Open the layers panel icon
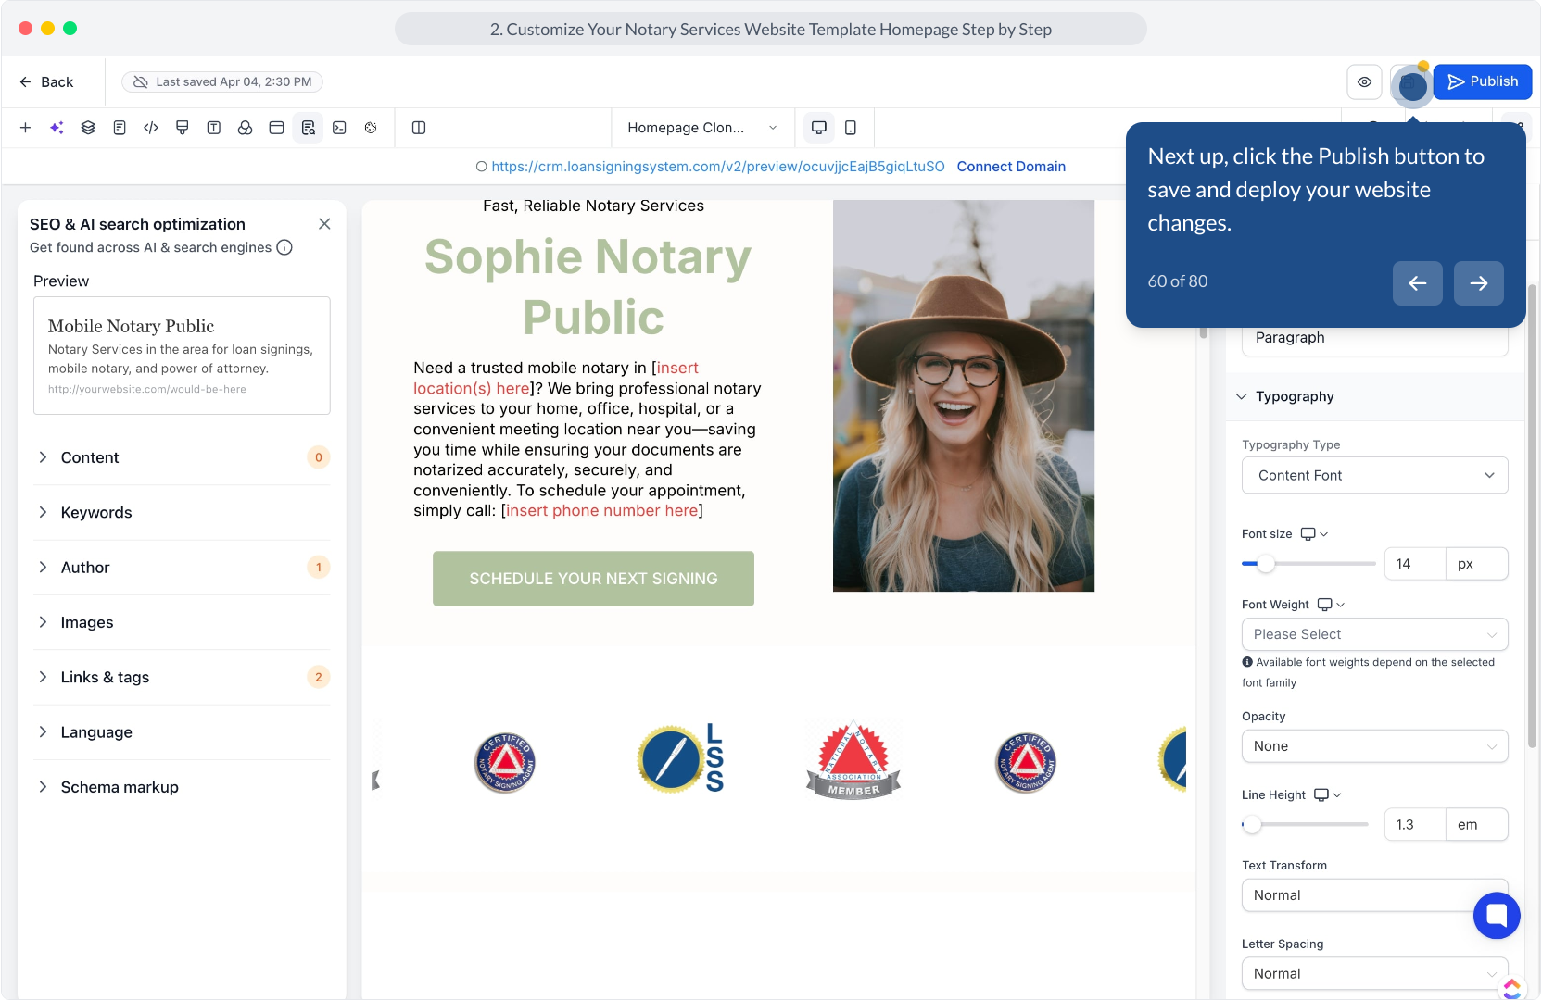Viewport: 1542px width, 1000px height. 88,128
